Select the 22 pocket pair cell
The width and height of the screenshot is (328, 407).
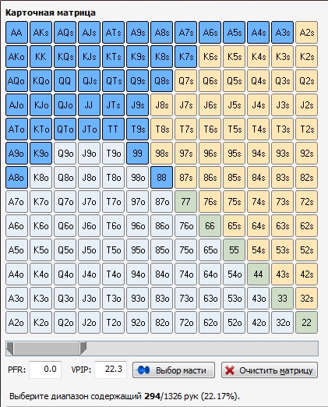point(306,323)
